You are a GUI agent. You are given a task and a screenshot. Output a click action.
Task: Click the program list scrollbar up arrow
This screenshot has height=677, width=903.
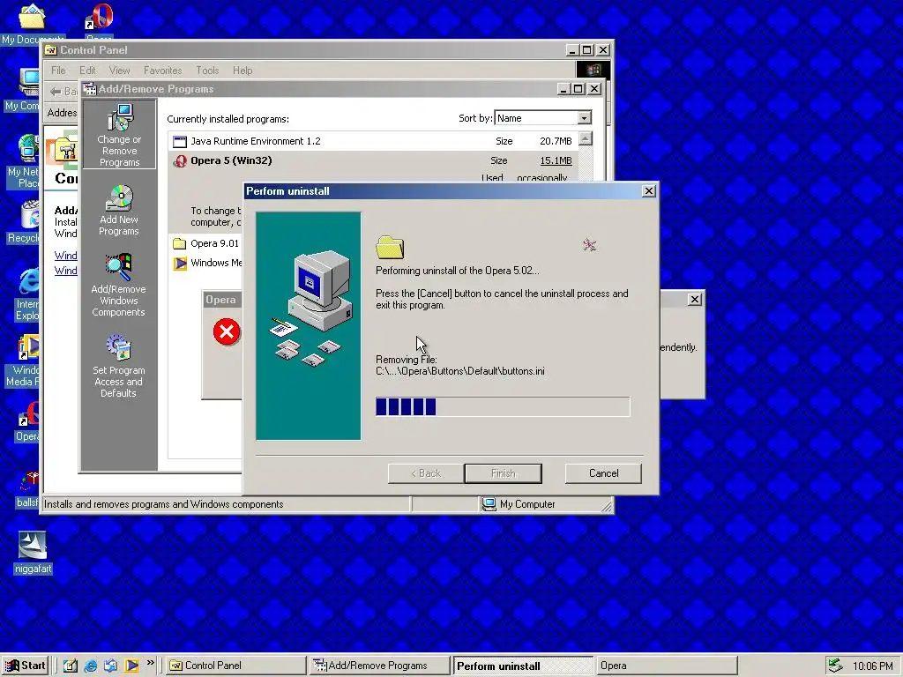tap(586, 138)
